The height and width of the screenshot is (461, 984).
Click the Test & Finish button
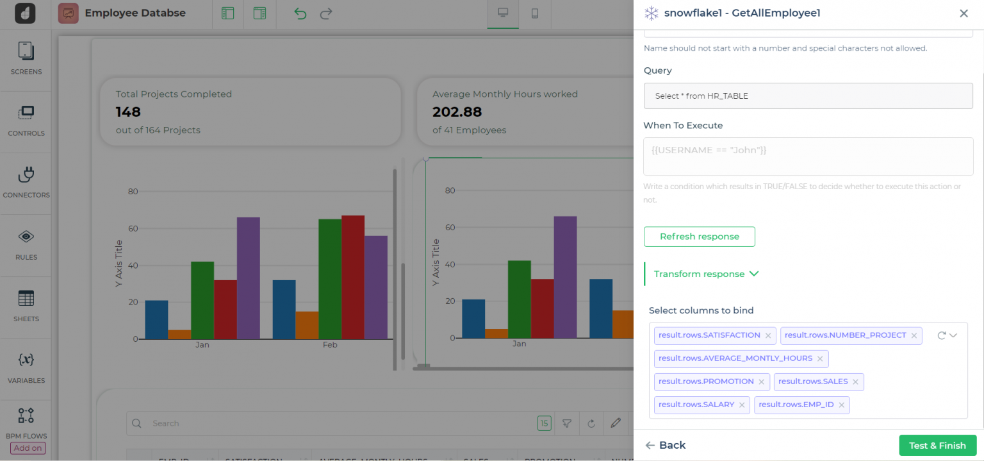click(937, 445)
